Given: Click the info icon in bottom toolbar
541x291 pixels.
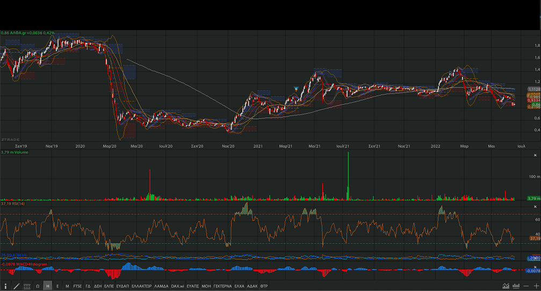Looking at the screenshot, I should [x=5, y=286].
